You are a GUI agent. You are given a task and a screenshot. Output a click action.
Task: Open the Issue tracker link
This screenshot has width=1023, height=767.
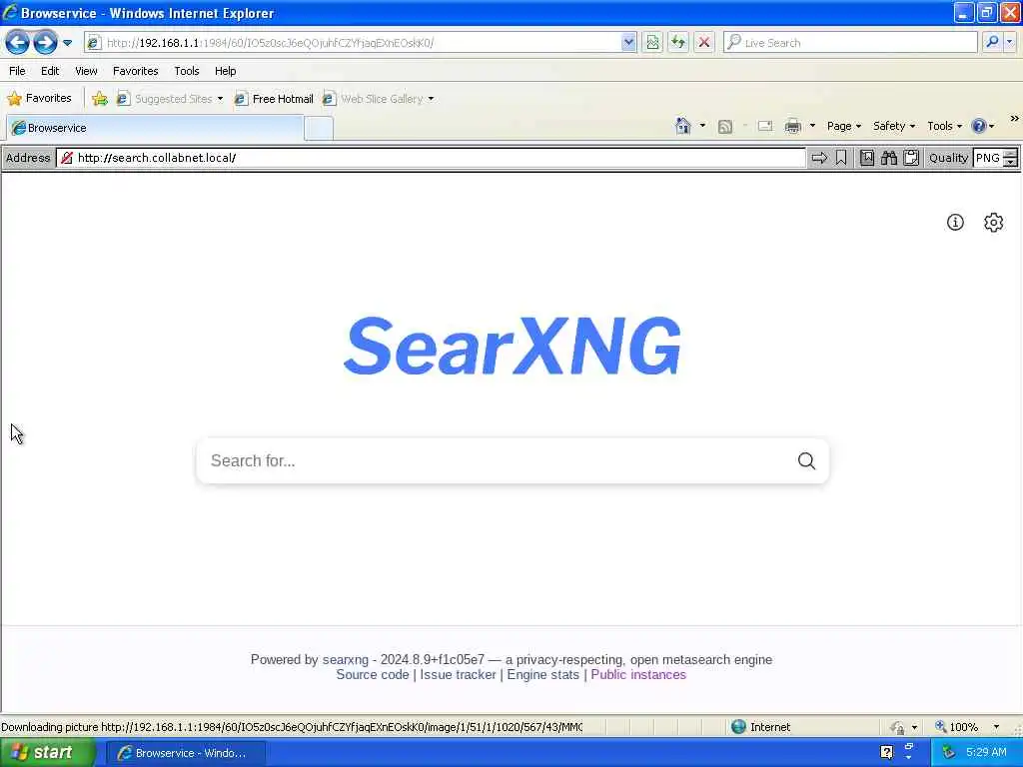[x=458, y=675]
